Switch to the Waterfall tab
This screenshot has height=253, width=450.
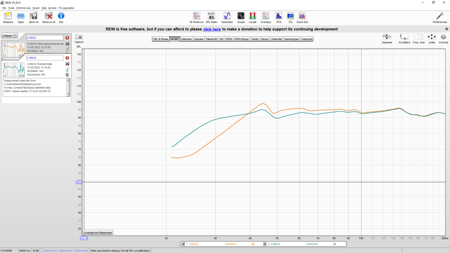[276, 39]
